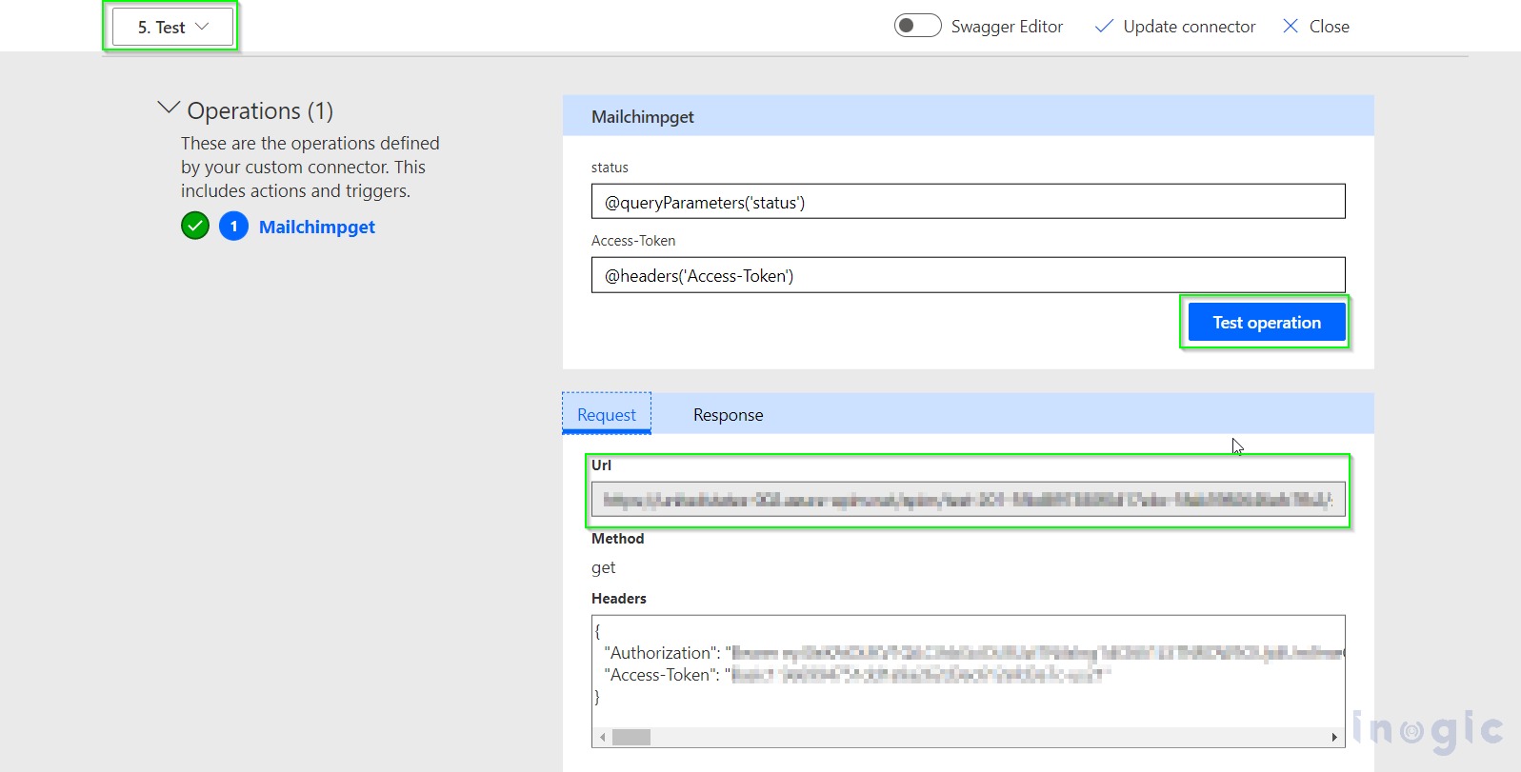
Task: Click the green success check icon
Action: pyautogui.click(x=195, y=227)
